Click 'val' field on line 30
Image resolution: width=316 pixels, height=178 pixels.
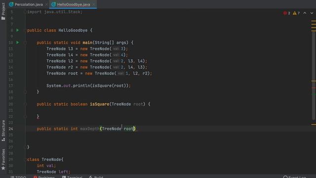50,166
